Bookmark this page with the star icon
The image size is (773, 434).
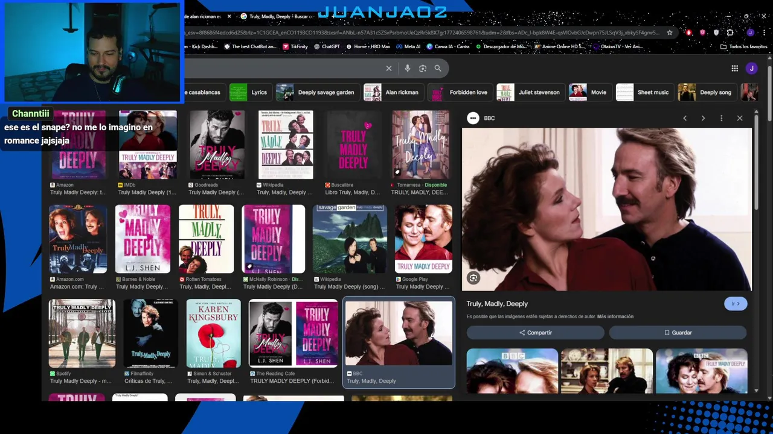[x=670, y=33]
